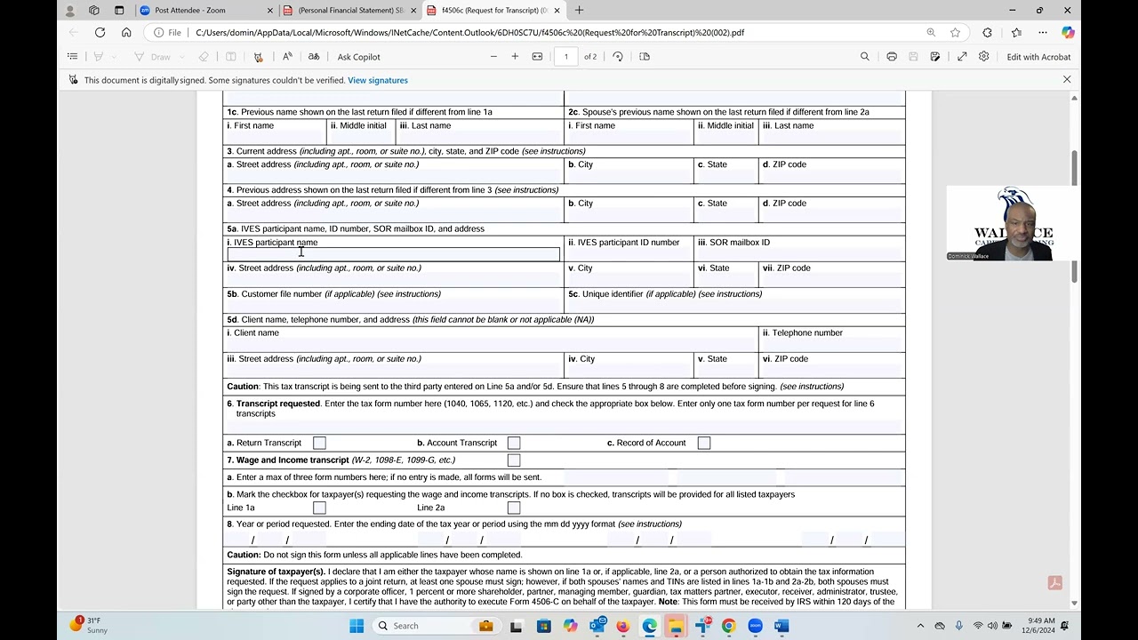This screenshot has height=640, width=1138.
Task: Add this page to favorites
Action: tap(955, 33)
